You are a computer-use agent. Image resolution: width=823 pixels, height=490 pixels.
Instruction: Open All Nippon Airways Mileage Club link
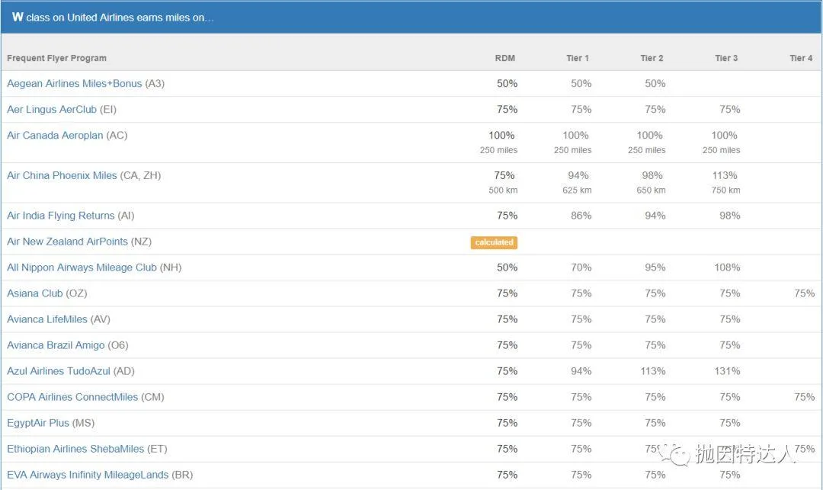(82, 267)
